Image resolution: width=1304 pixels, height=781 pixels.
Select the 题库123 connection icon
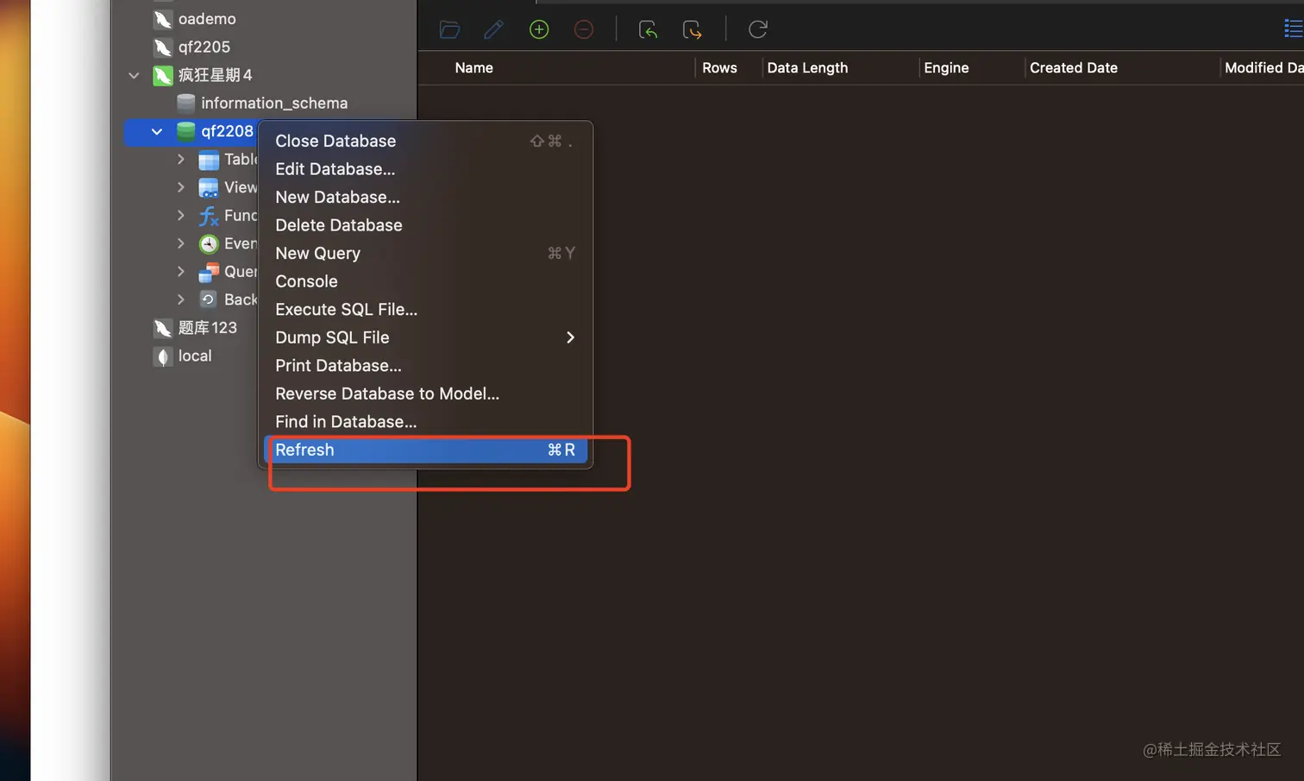[x=163, y=328]
